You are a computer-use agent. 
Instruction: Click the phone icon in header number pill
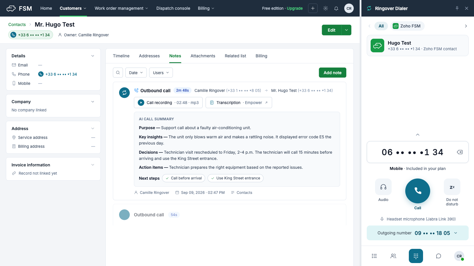tap(13, 35)
